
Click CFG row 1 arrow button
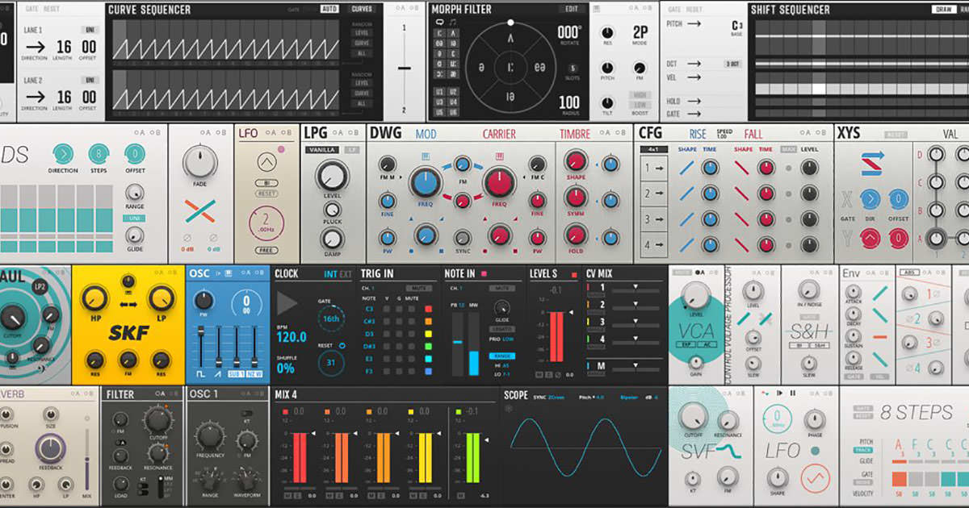point(653,168)
